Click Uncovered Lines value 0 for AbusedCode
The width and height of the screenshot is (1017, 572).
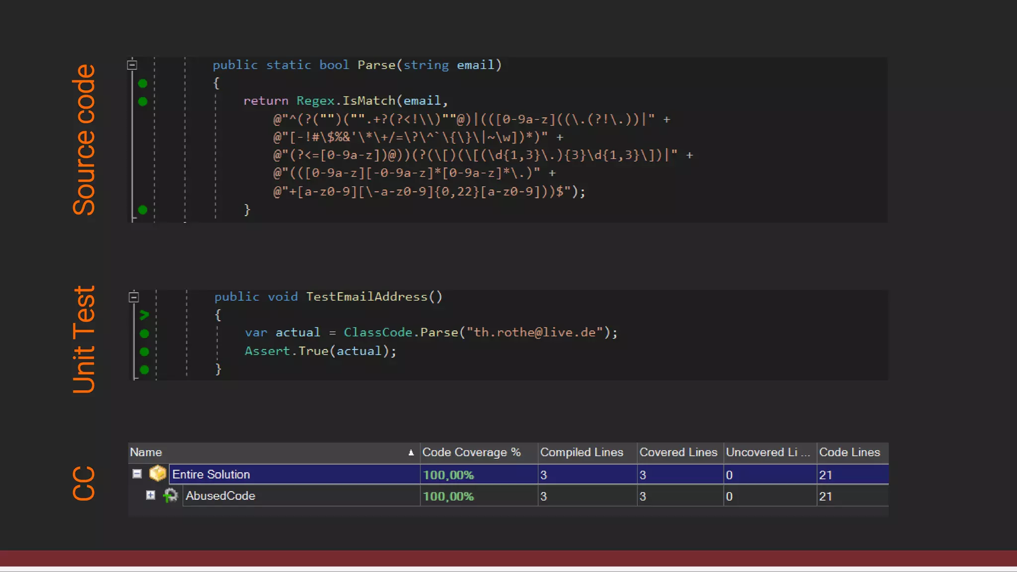(x=729, y=497)
